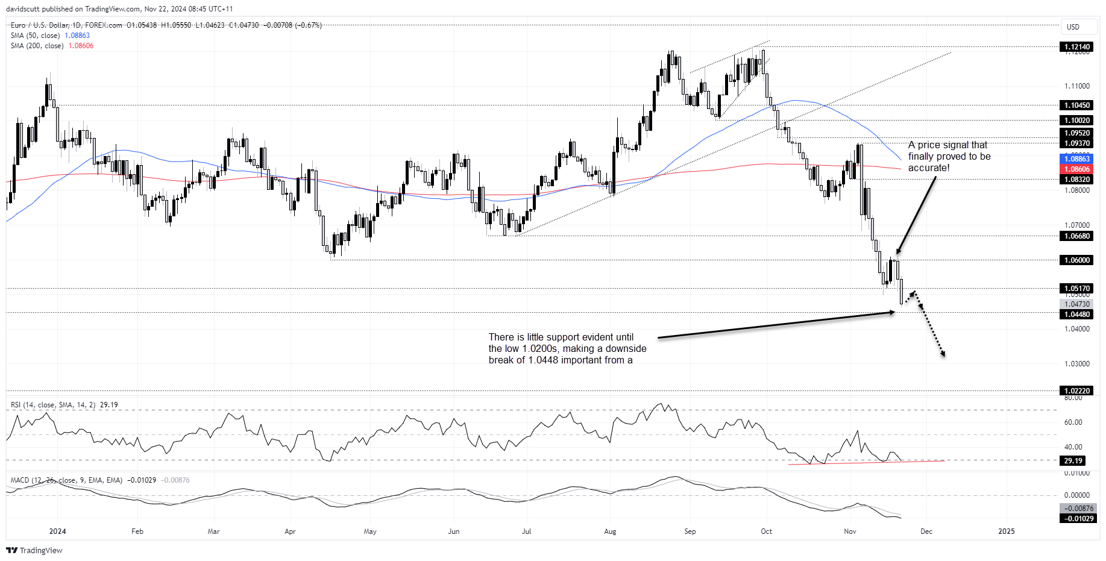The height and width of the screenshot is (561, 1106).
Task: Click the blue 1.08863 SMA 50 price tag
Action: click(1077, 159)
